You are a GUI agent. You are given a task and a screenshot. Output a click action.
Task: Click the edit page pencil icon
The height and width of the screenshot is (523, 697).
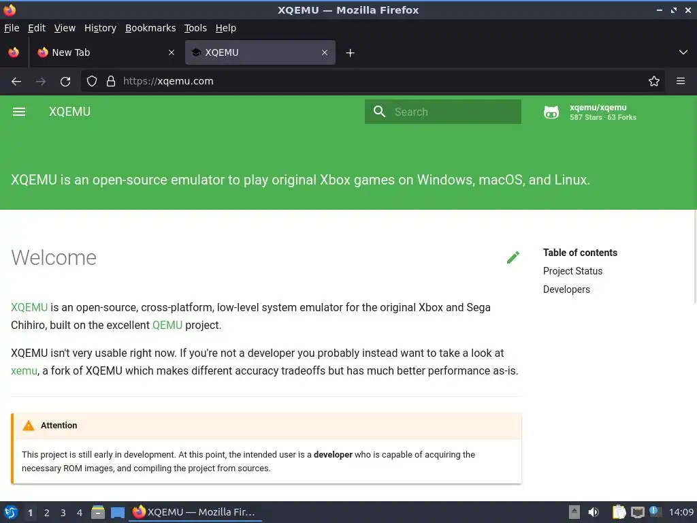click(x=513, y=257)
